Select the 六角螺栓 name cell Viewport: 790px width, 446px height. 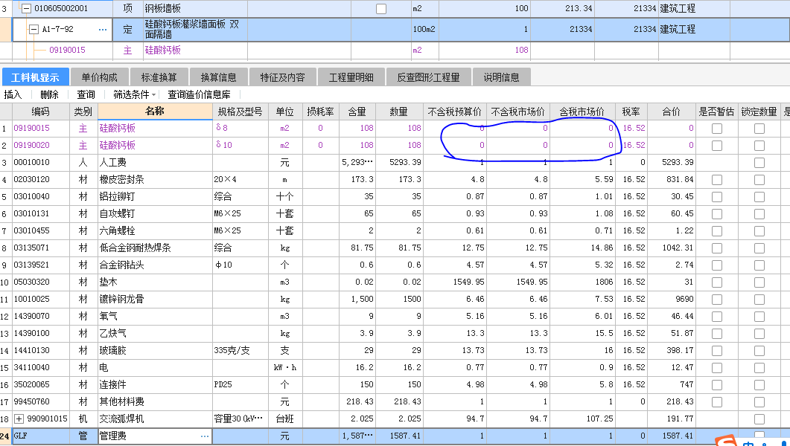click(x=155, y=230)
